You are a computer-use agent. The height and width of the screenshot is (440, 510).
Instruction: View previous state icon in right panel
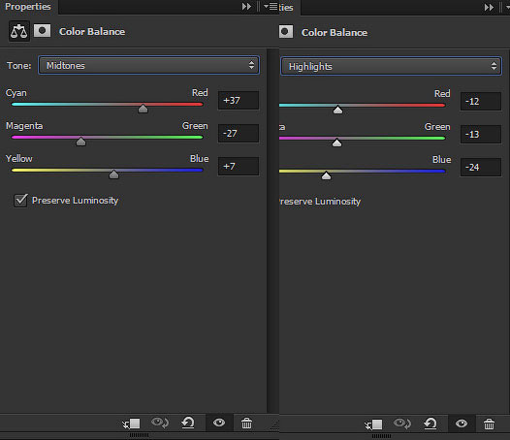[x=402, y=424]
